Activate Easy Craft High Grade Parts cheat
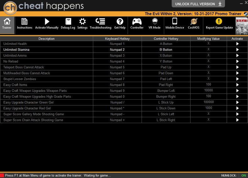Viewport: 248px width, 178px height. click(x=237, y=97)
